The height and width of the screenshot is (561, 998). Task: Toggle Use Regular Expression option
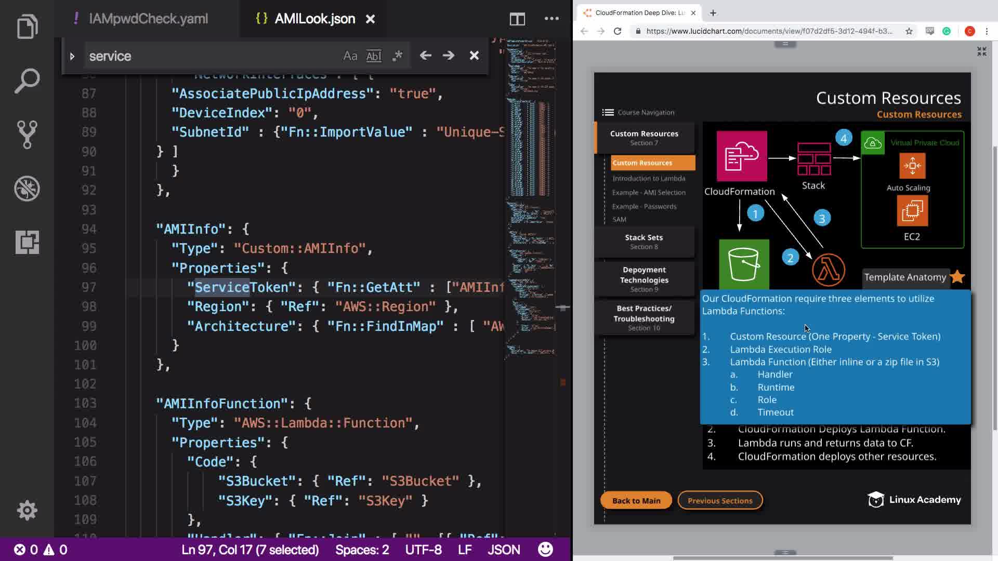click(398, 56)
